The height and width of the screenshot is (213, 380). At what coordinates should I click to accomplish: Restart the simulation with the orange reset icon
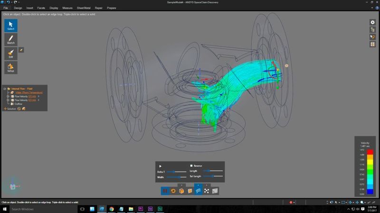173,191
